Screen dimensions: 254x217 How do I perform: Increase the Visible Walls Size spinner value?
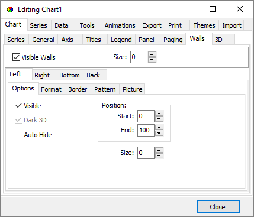pyautogui.click(x=152, y=54)
